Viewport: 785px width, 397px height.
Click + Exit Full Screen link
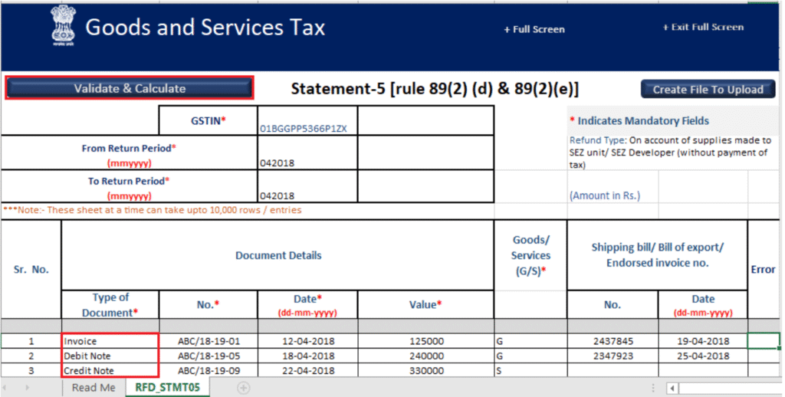click(x=702, y=28)
